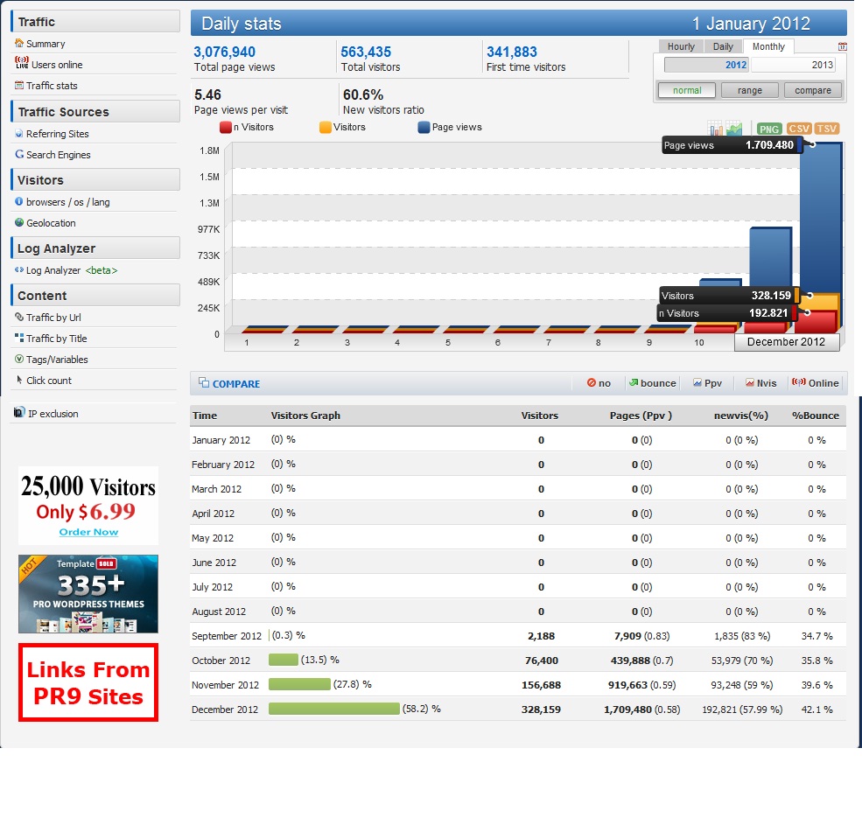Select the range view mode

750,90
